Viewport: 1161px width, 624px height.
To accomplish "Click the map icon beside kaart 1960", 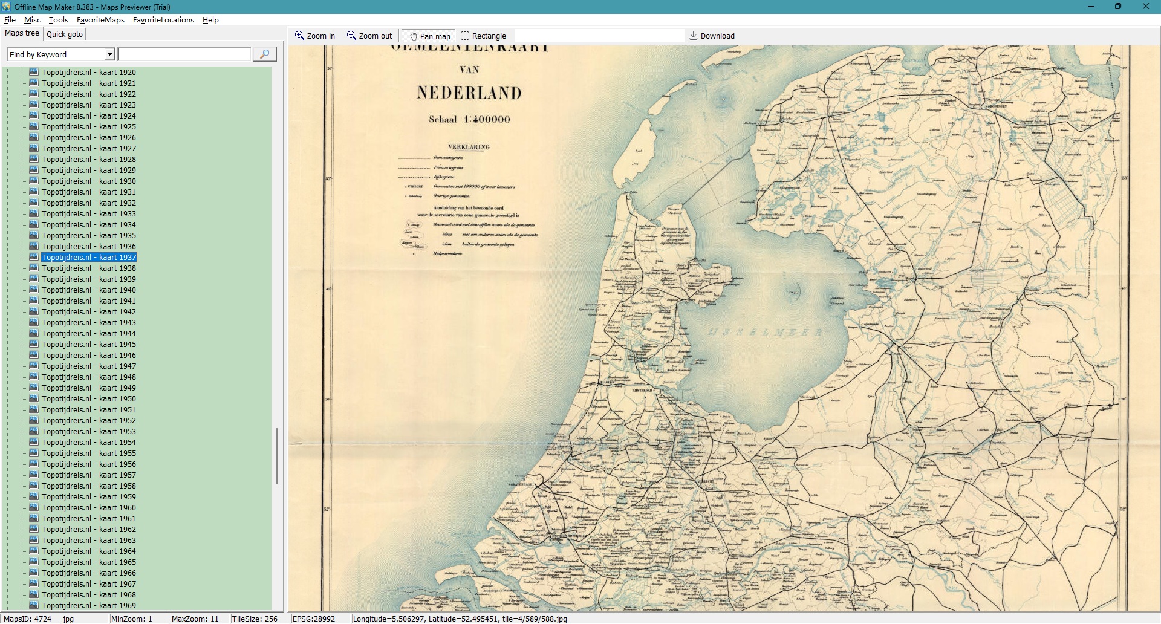I will [x=34, y=507].
